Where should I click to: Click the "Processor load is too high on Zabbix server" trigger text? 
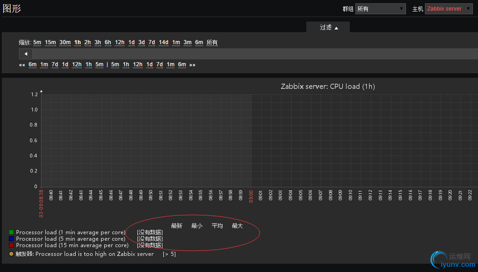tap(95, 254)
